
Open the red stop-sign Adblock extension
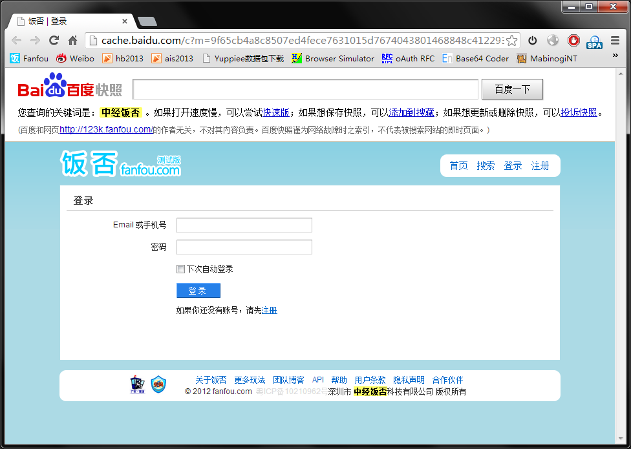pos(573,40)
